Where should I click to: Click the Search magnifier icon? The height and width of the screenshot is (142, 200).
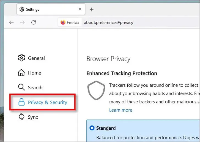click(21, 87)
